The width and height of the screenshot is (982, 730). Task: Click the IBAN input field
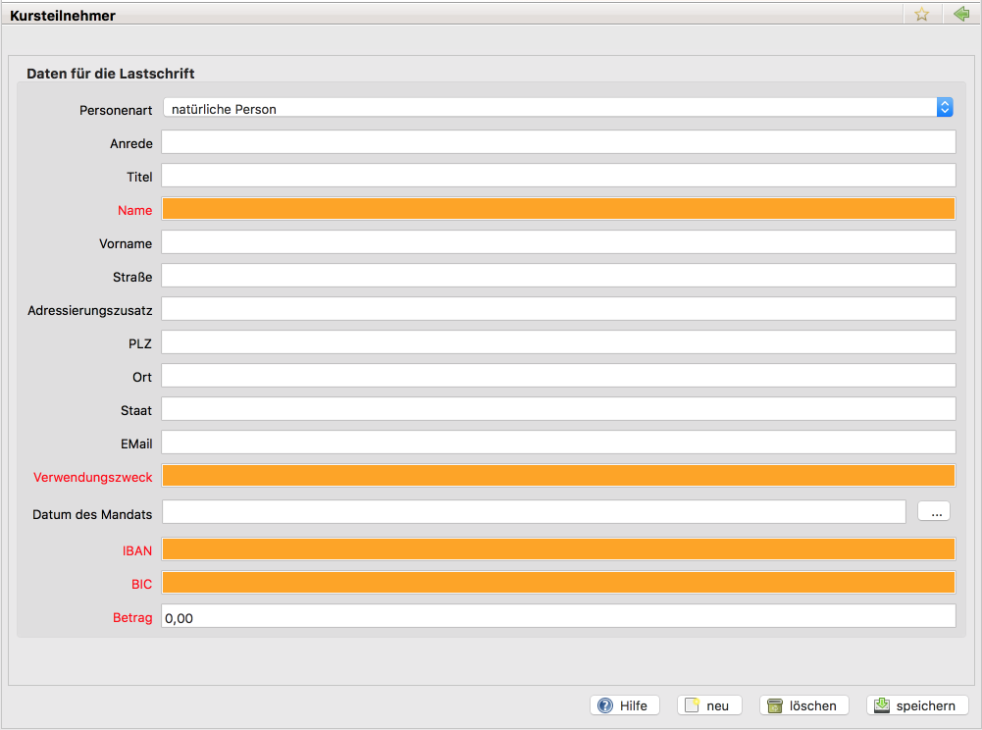[557, 549]
